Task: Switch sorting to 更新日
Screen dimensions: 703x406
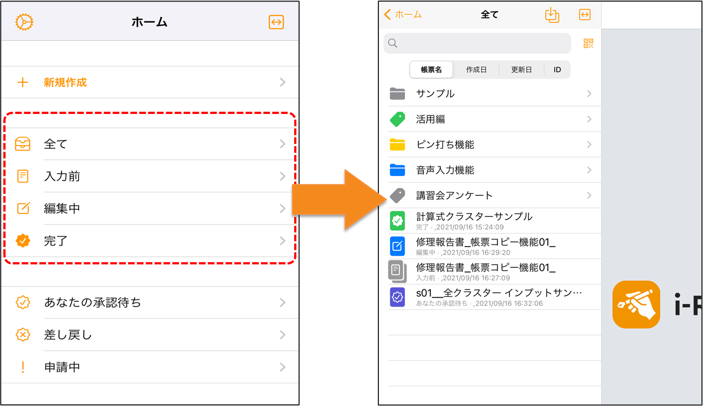Action: tap(521, 70)
